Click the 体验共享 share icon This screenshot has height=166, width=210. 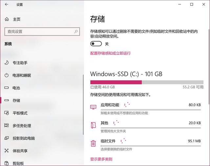click(7, 151)
